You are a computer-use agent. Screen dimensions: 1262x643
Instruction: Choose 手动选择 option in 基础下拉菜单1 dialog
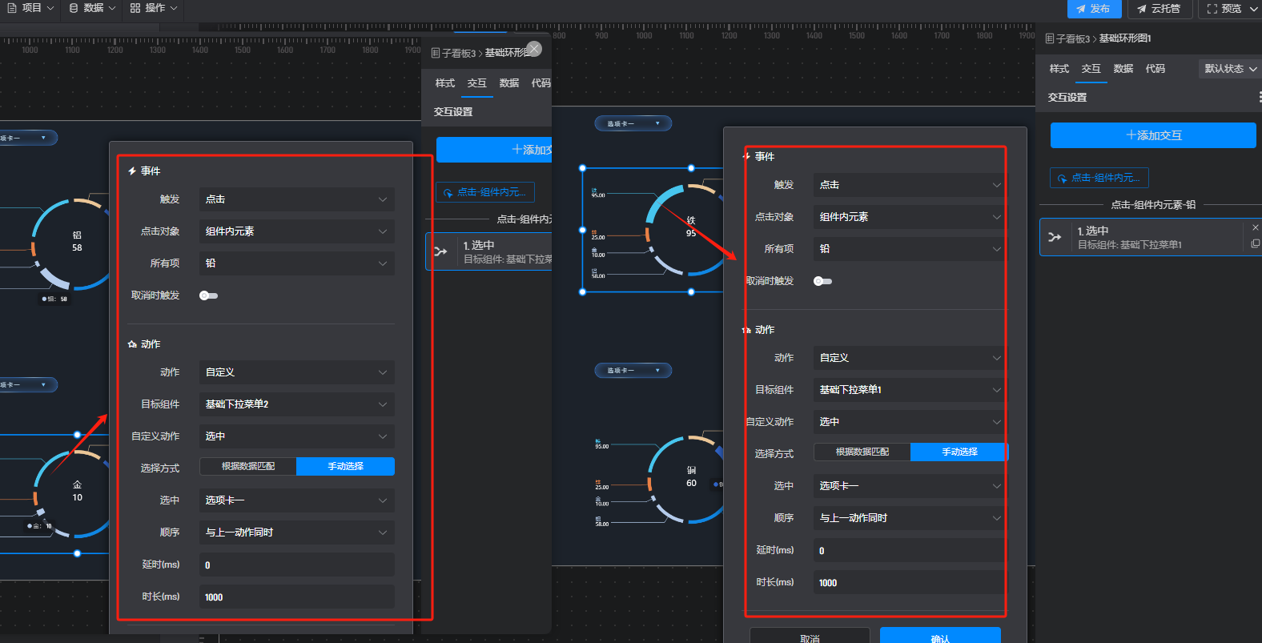point(959,452)
